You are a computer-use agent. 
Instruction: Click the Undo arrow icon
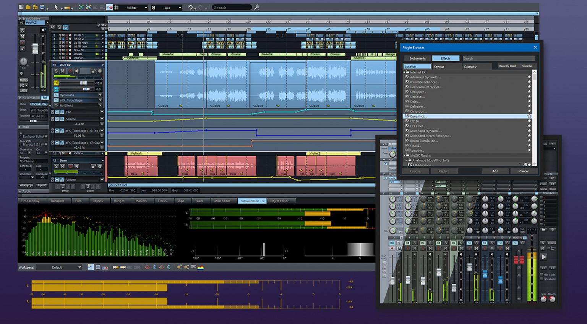[190, 7]
